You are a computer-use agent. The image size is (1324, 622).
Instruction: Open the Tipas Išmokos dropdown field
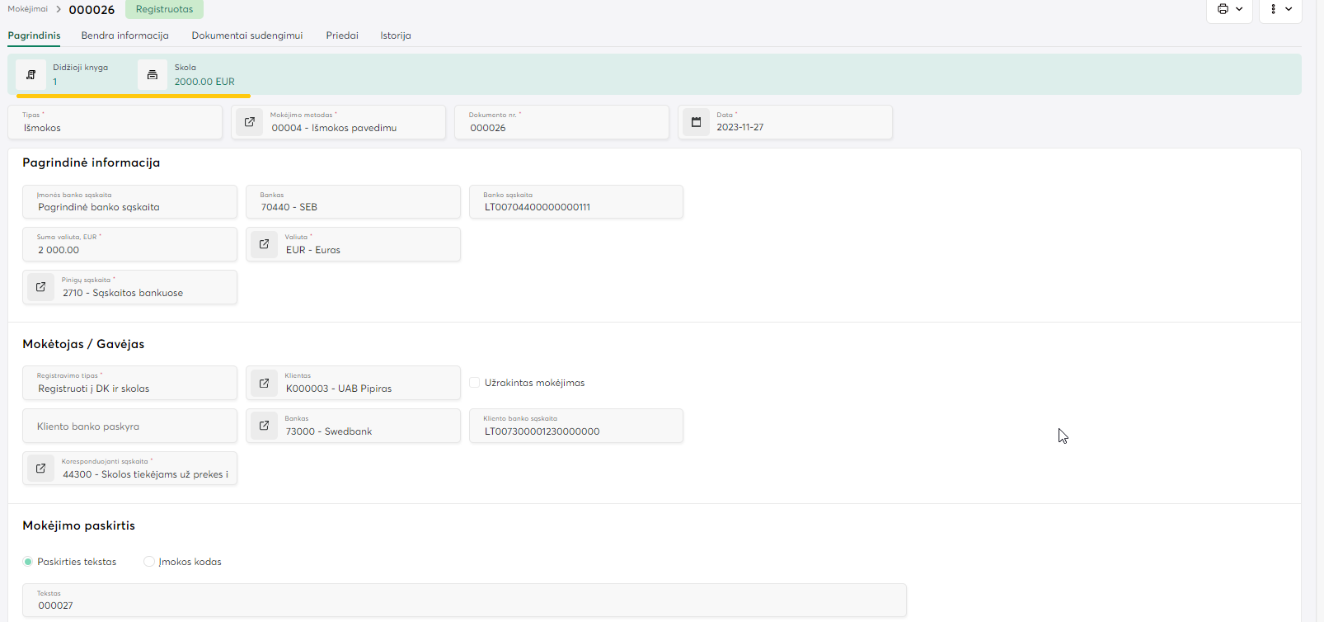[x=115, y=122]
